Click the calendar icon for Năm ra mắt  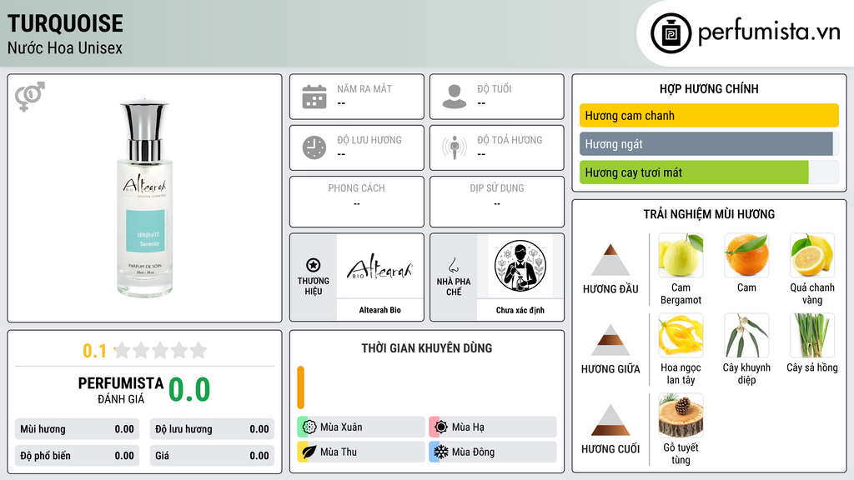(314, 97)
